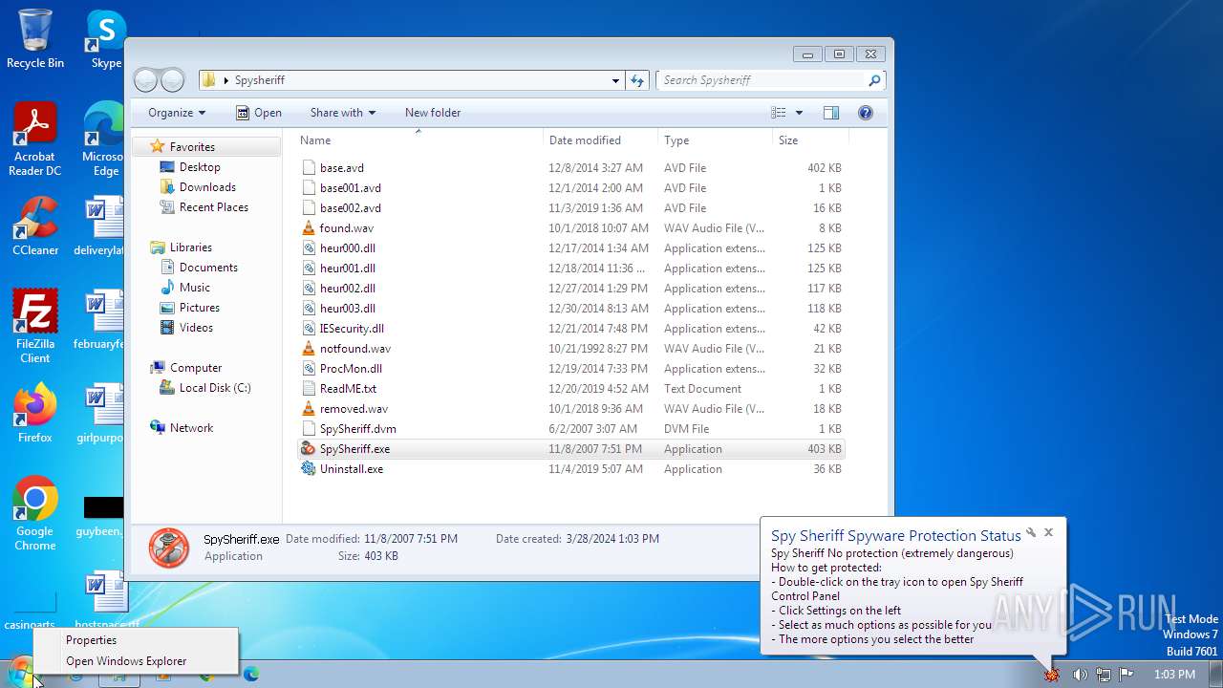The image size is (1223, 688).
Task: Click the New folder button
Action: (433, 113)
